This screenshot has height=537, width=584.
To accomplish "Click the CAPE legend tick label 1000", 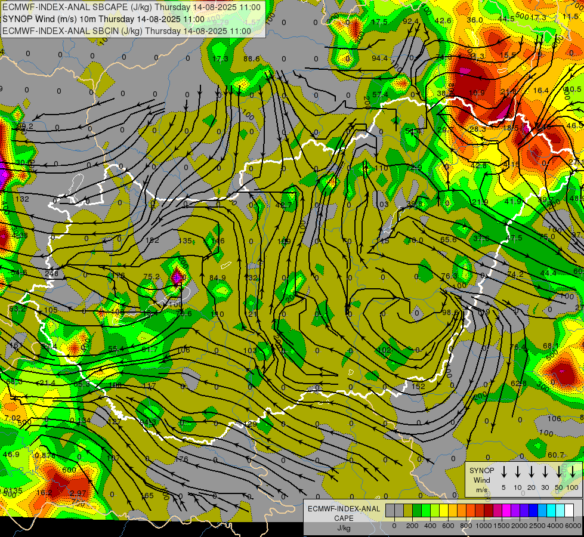I will [483, 526].
